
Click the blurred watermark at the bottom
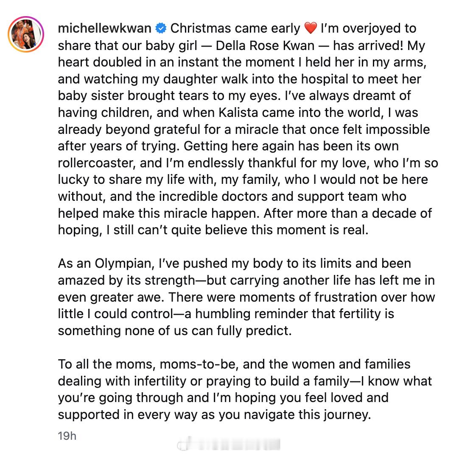click(229, 444)
